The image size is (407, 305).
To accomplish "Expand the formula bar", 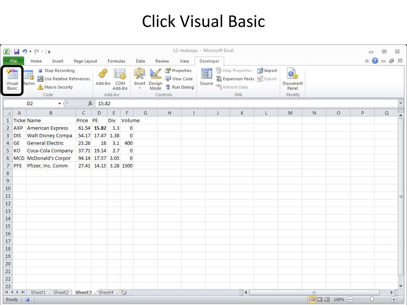I will tap(401, 103).
